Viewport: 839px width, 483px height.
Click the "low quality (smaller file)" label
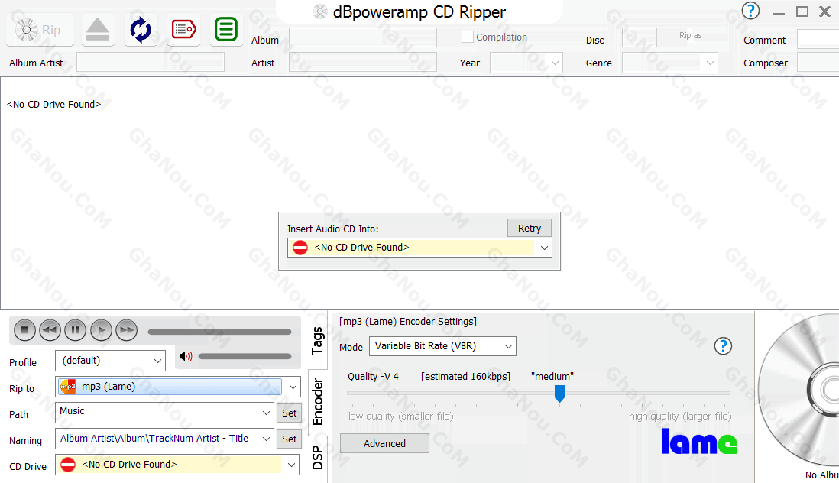coord(400,417)
